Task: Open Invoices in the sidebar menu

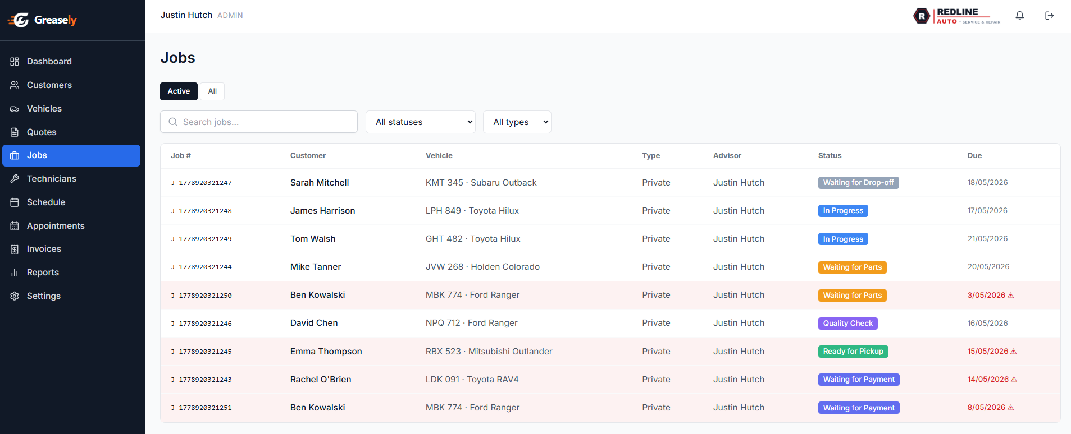Action: coord(71,249)
